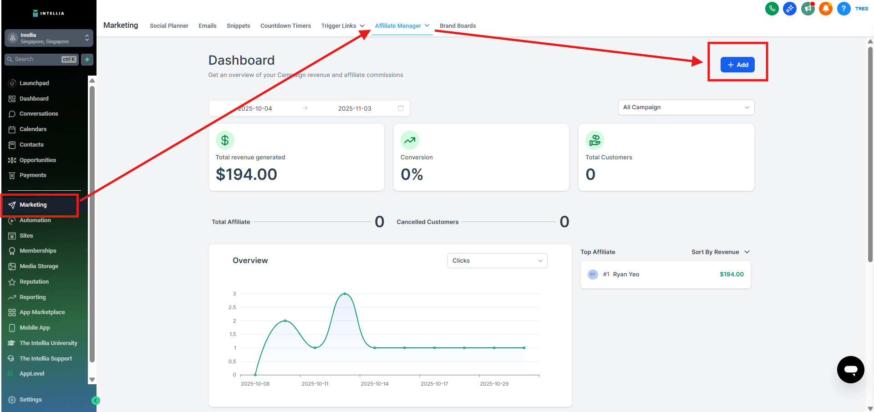Go to Conversations in sidebar
Image resolution: width=874 pixels, height=412 pixels.
pos(39,114)
